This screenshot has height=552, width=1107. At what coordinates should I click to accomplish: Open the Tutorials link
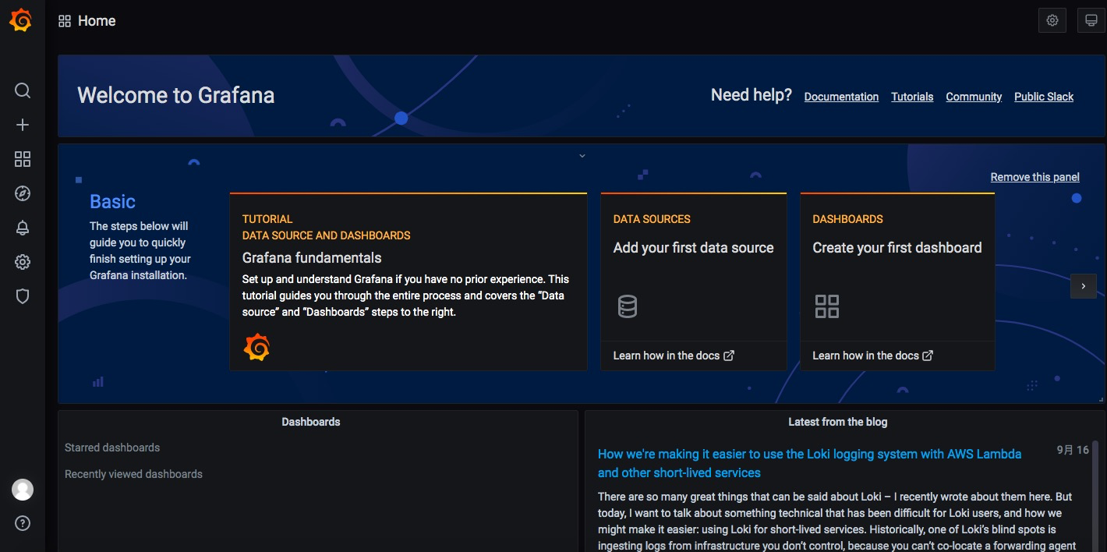[912, 97]
